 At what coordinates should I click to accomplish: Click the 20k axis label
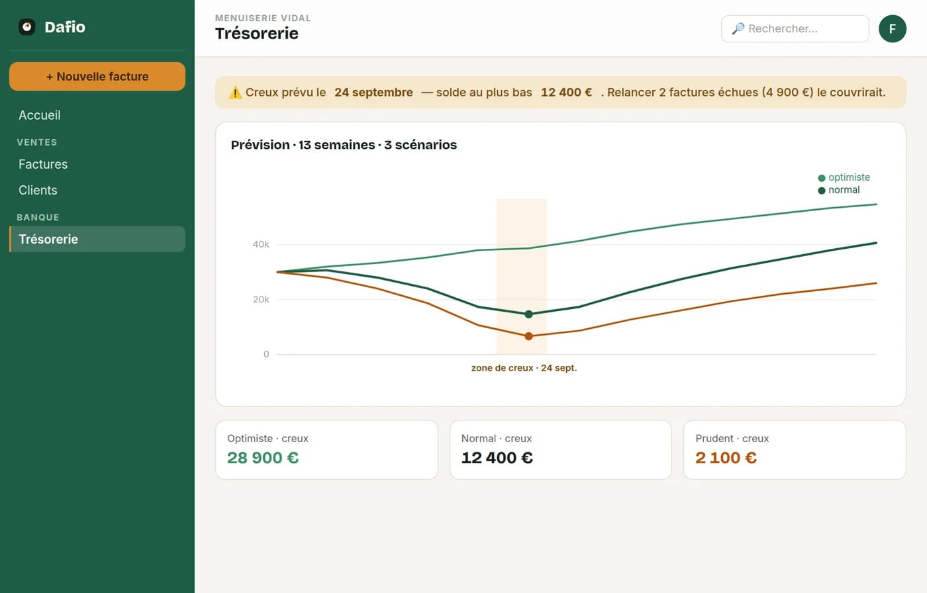[x=261, y=299]
